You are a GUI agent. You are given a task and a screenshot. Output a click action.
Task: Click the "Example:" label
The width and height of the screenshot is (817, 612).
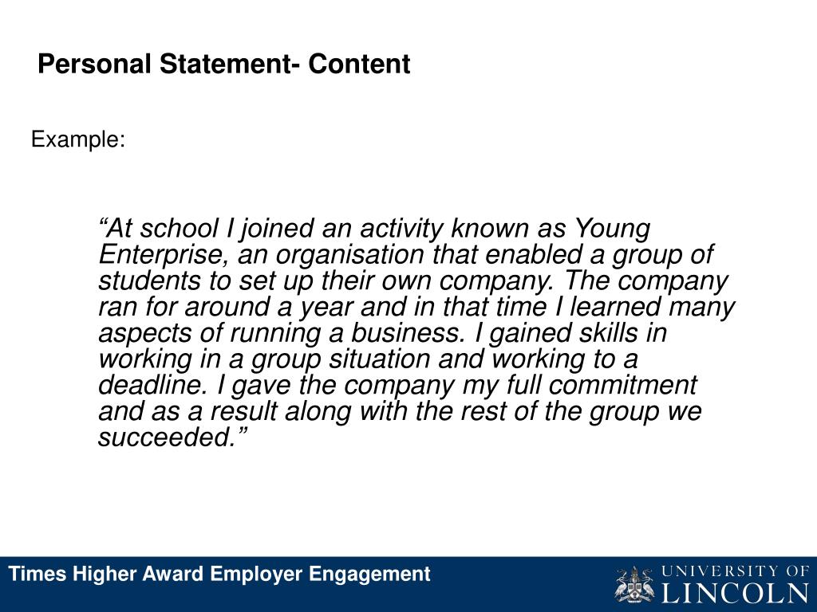point(78,140)
